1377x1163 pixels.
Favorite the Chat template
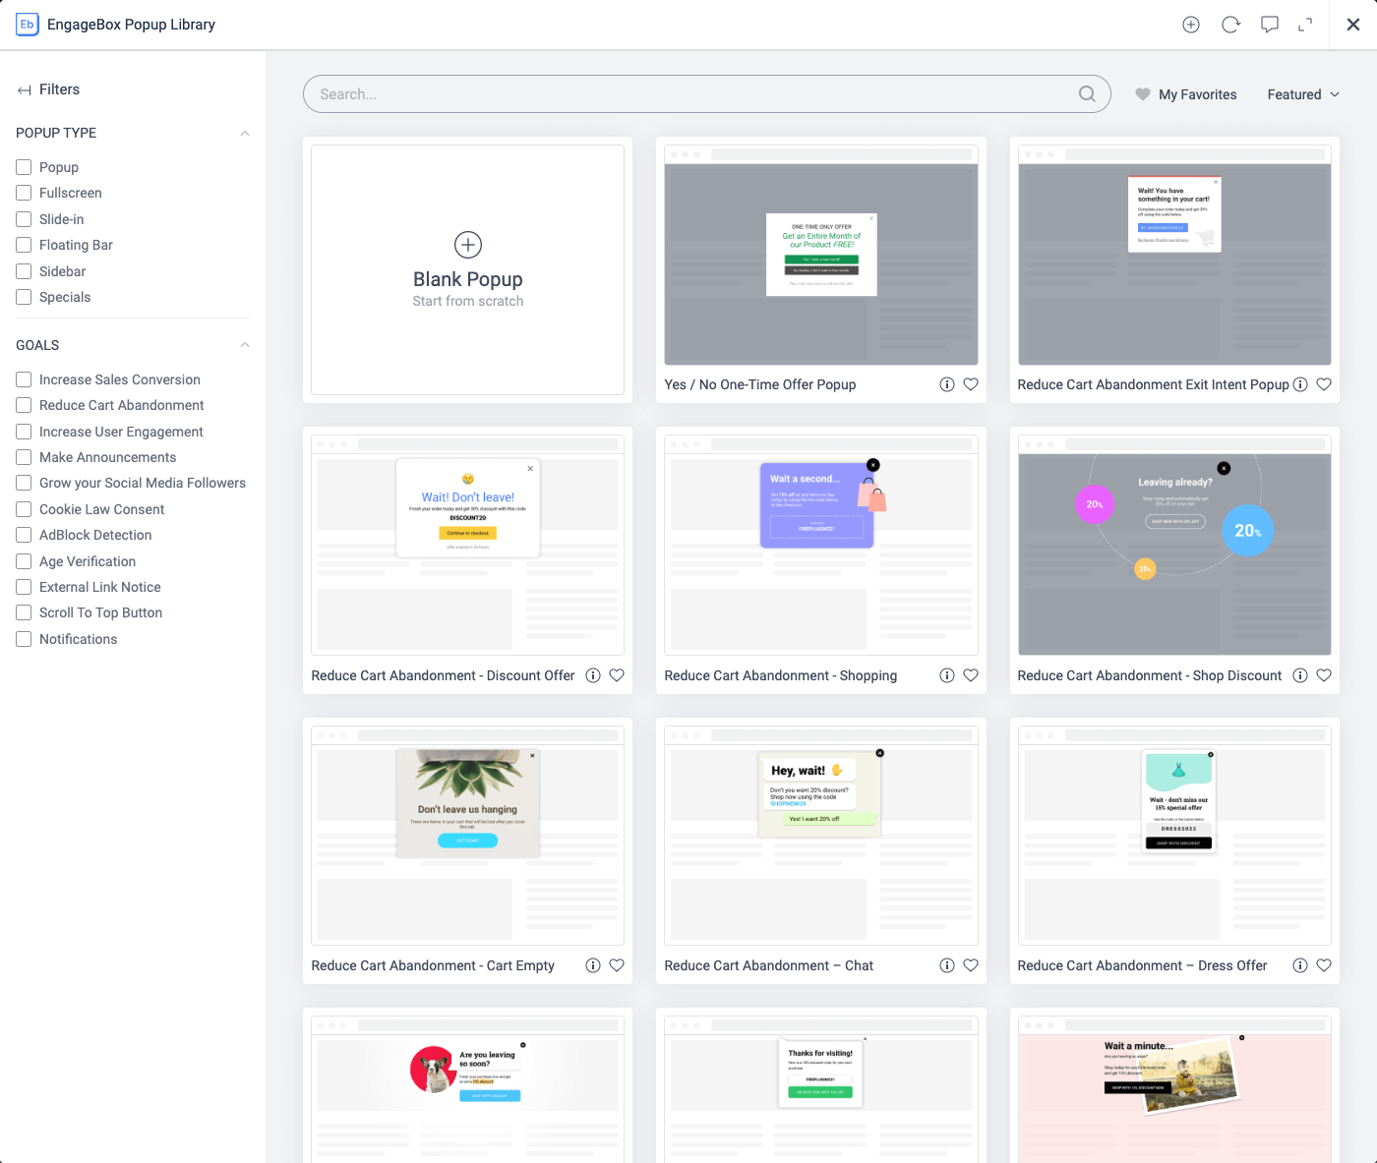click(971, 965)
